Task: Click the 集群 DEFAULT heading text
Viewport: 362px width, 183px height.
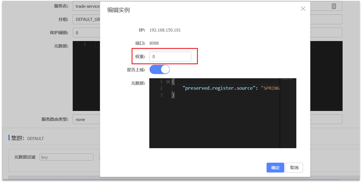Action: (x=27, y=138)
